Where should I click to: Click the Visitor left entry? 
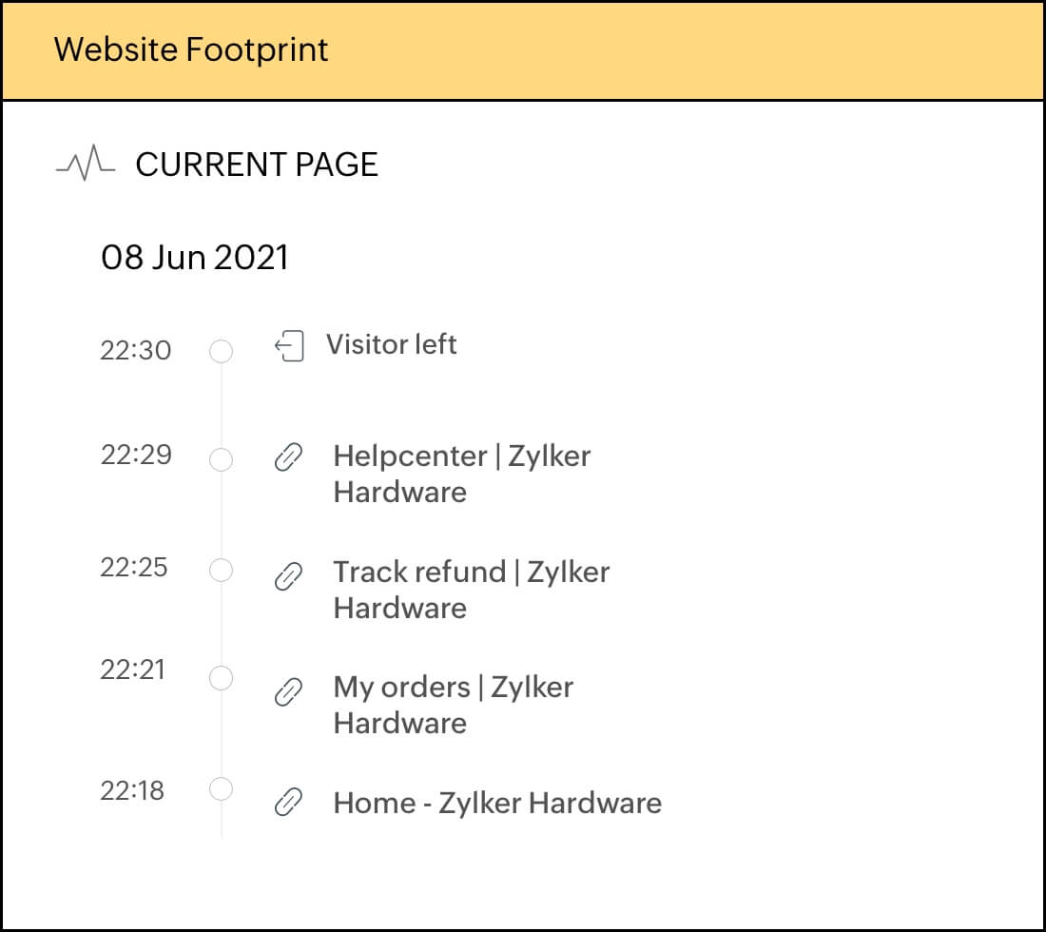click(x=391, y=344)
